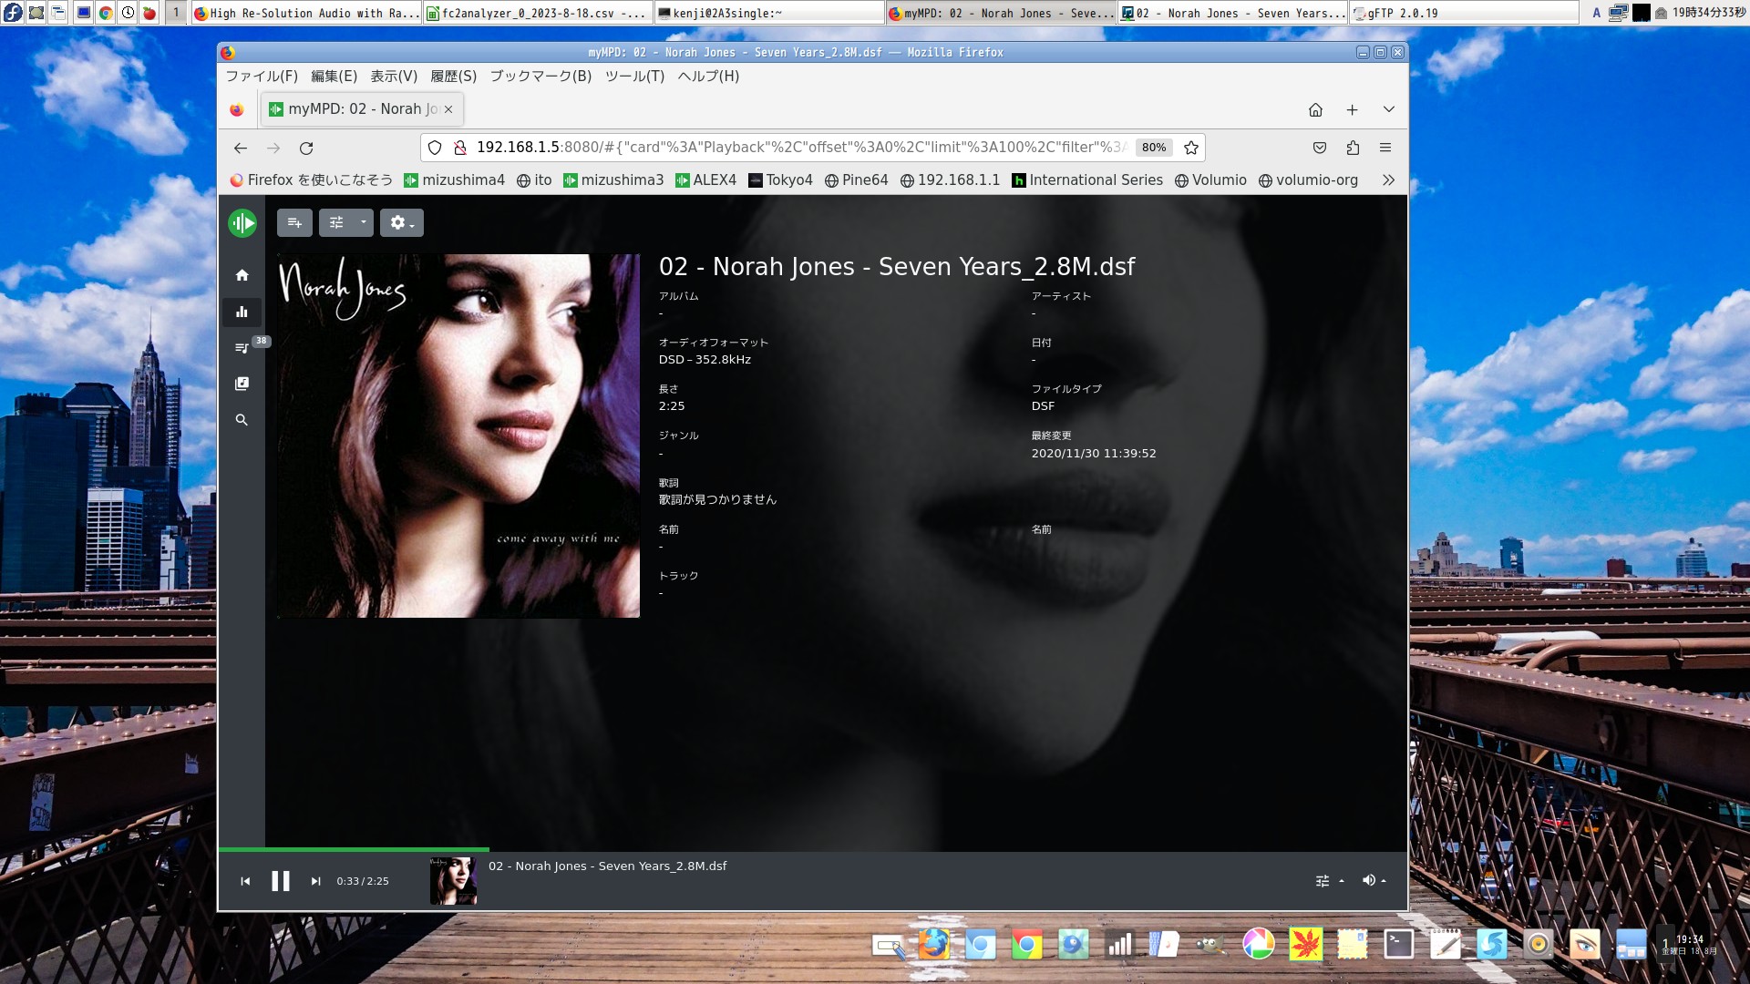Click the album art thumbnail in bottom bar
The height and width of the screenshot is (984, 1750).
coord(452,880)
